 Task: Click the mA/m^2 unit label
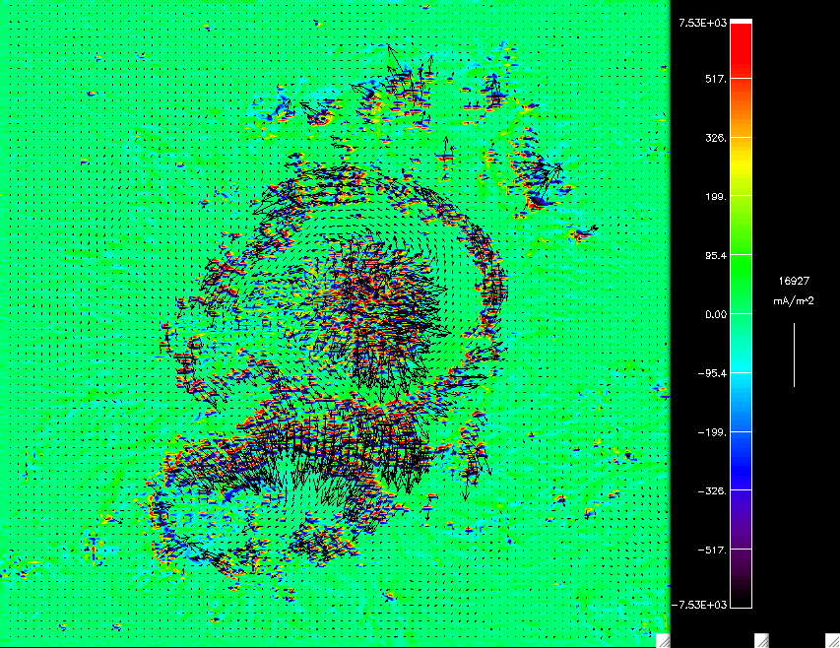(x=794, y=301)
